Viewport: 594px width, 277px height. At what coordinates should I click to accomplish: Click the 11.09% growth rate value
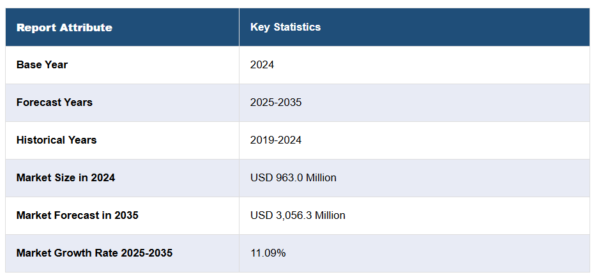click(268, 253)
